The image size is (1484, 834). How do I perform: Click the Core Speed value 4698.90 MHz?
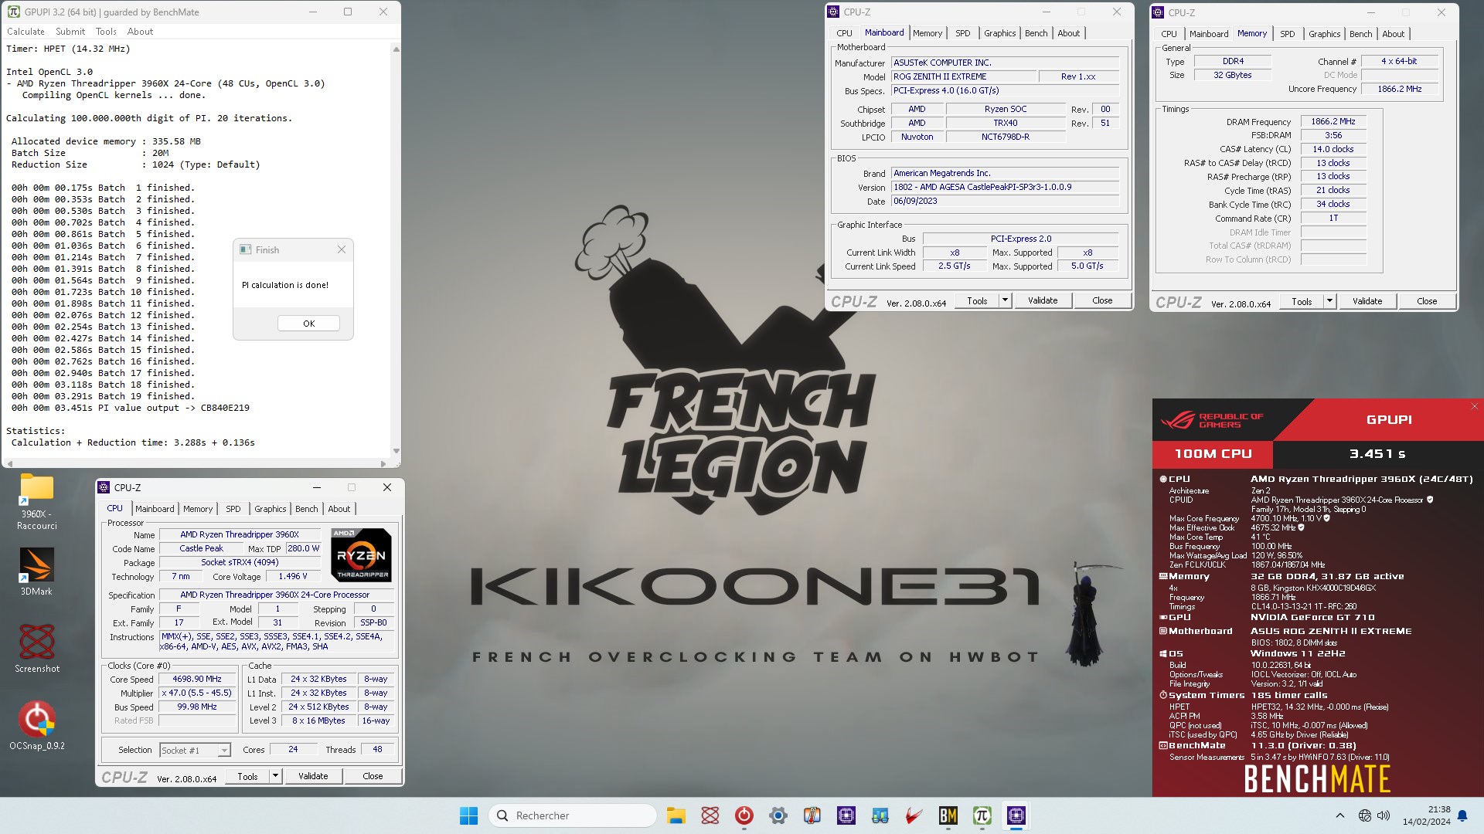click(x=197, y=680)
